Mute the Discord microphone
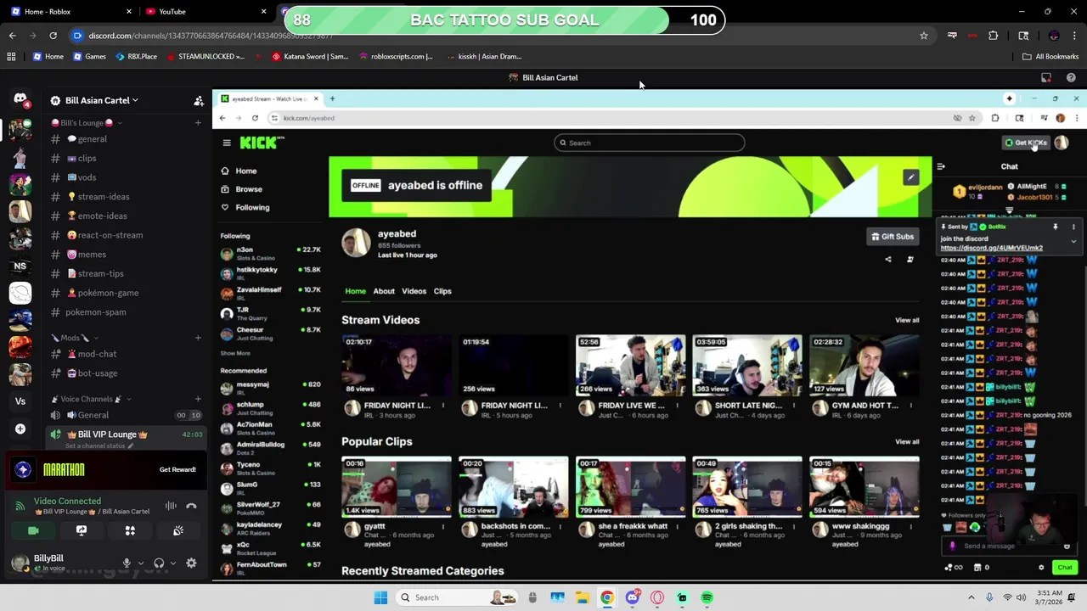1087x611 pixels. (x=127, y=563)
